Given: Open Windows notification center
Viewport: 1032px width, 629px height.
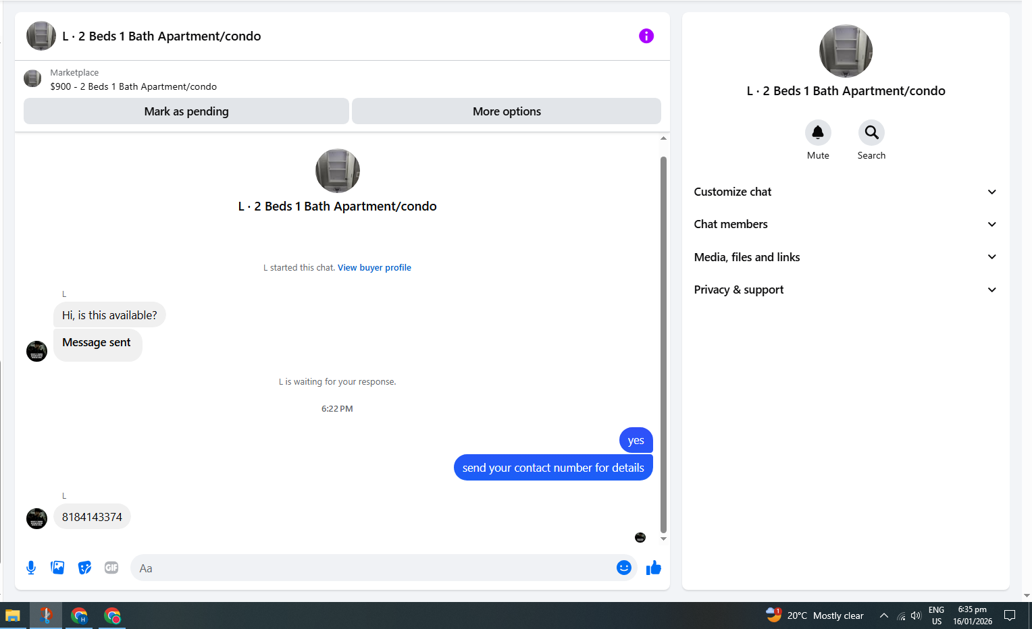Looking at the screenshot, I should point(1010,616).
